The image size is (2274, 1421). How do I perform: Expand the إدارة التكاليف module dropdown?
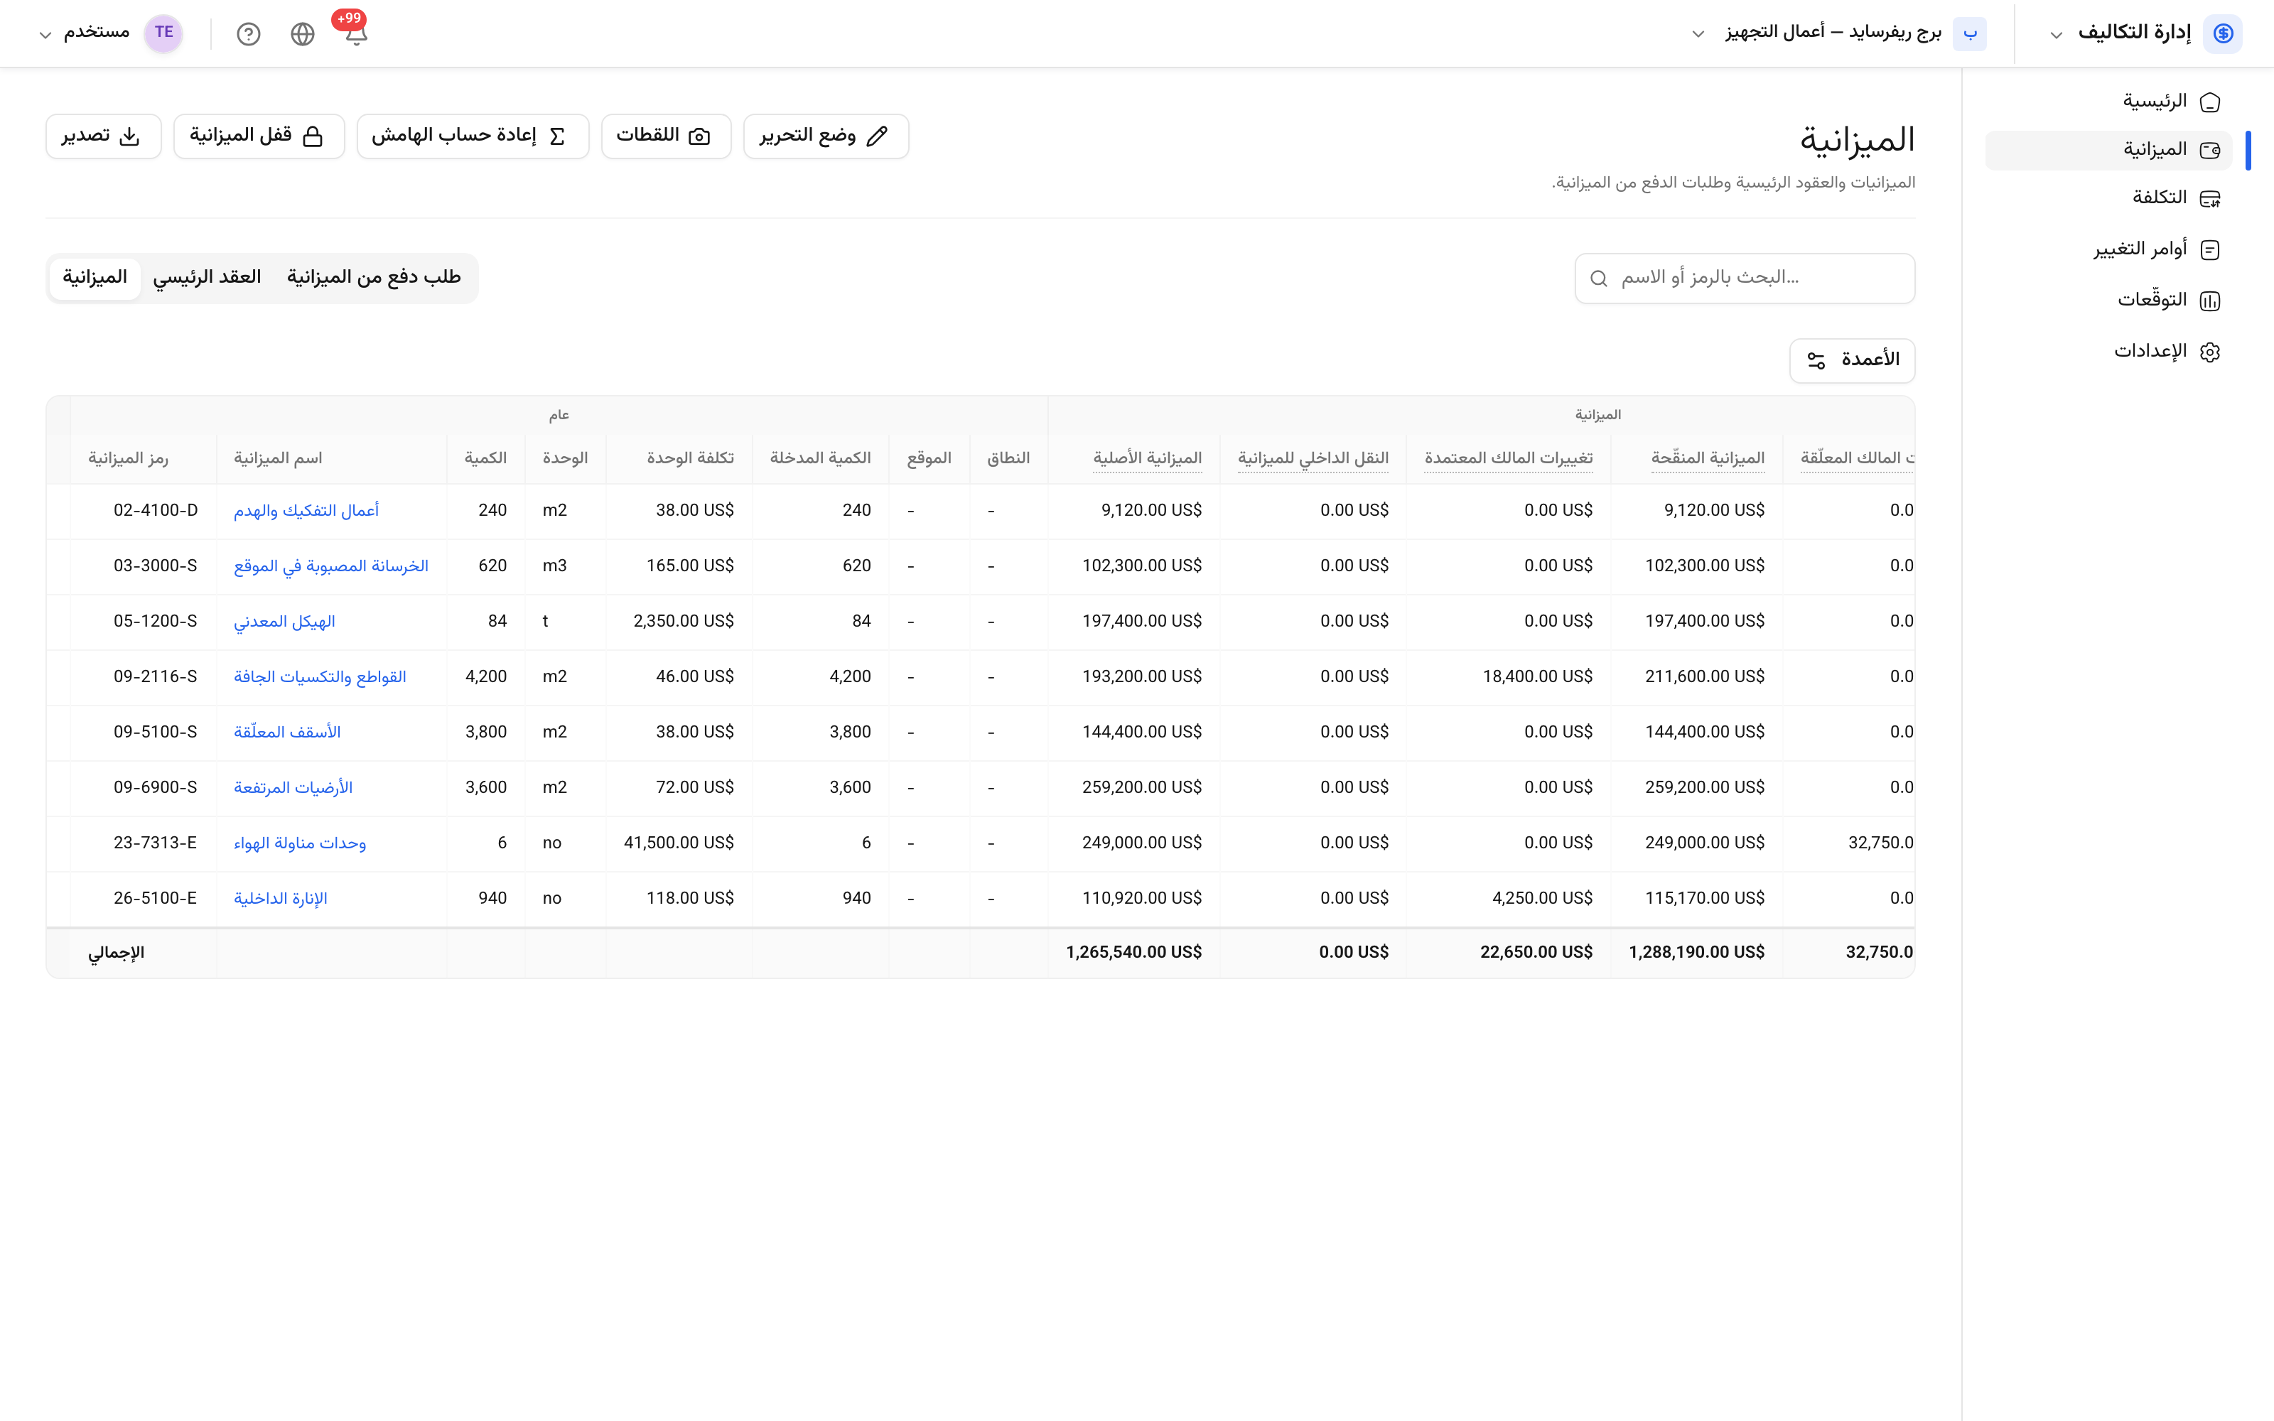tap(2056, 35)
